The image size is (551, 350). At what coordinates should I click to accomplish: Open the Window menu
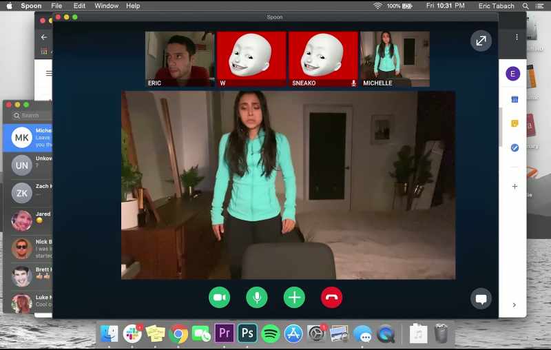(x=107, y=6)
